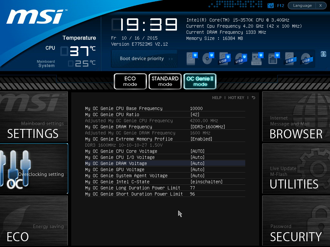
Task: Select the UEFI USB CD/DVD boot device
Action: (x=241, y=59)
